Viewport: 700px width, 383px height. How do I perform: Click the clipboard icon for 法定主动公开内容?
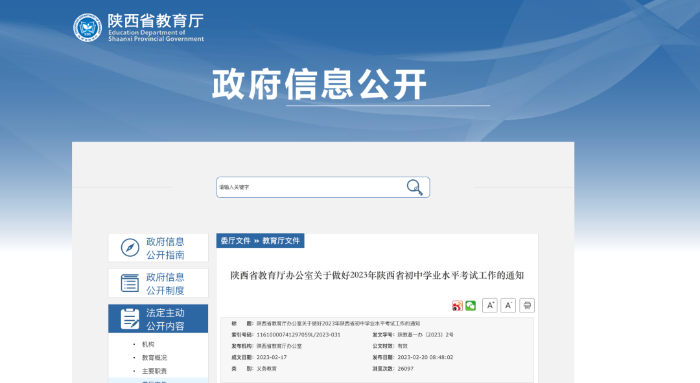130,319
